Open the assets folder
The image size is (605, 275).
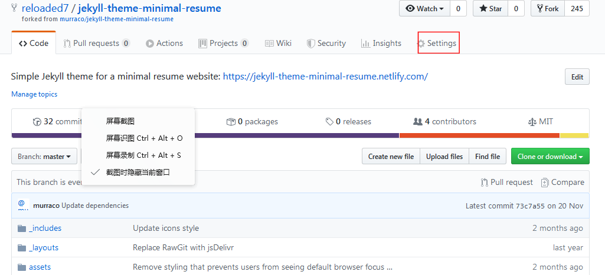click(40, 267)
